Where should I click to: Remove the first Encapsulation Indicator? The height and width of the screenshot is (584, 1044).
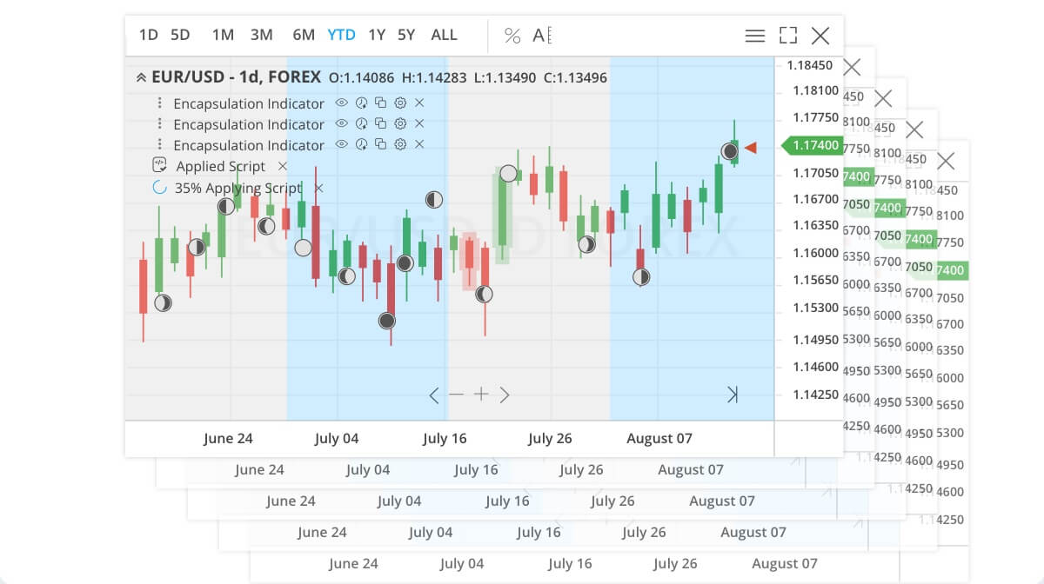coord(419,103)
